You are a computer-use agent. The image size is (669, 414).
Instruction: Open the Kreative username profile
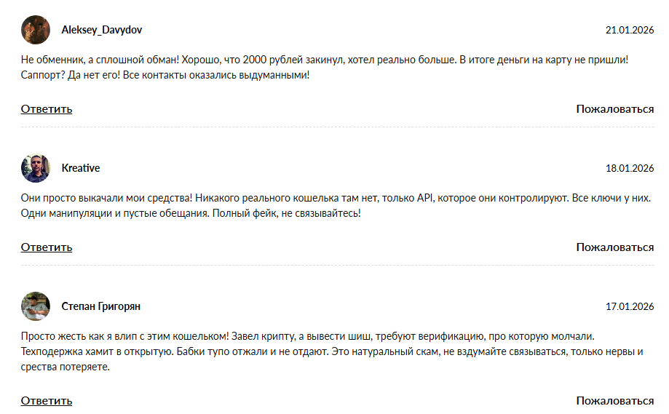tap(81, 168)
